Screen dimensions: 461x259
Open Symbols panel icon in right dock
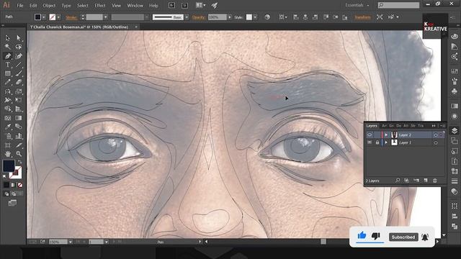(x=455, y=91)
